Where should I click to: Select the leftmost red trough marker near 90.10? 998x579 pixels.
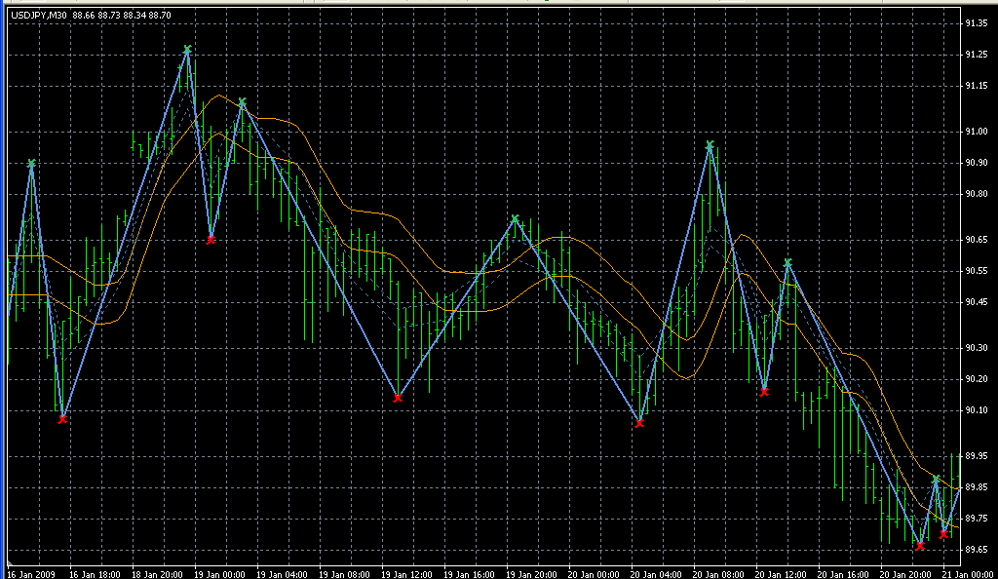click(x=62, y=419)
